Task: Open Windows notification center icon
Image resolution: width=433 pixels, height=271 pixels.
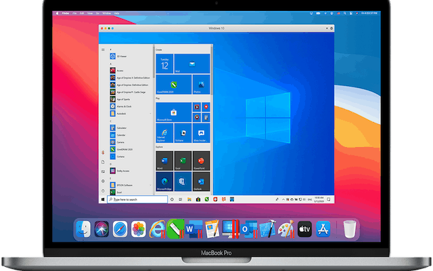Action: [x=329, y=199]
